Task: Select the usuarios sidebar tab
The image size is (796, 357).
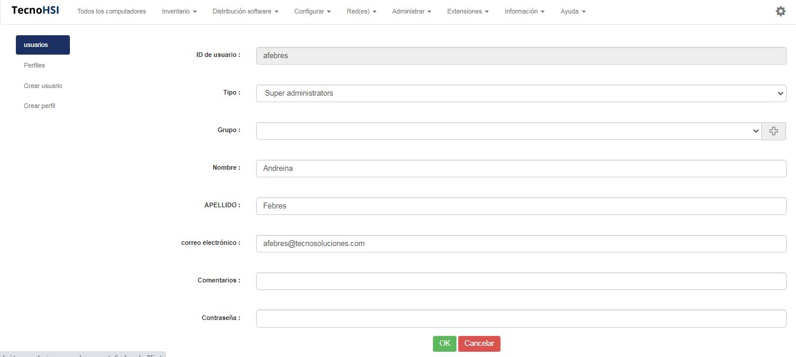Action: [x=43, y=45]
